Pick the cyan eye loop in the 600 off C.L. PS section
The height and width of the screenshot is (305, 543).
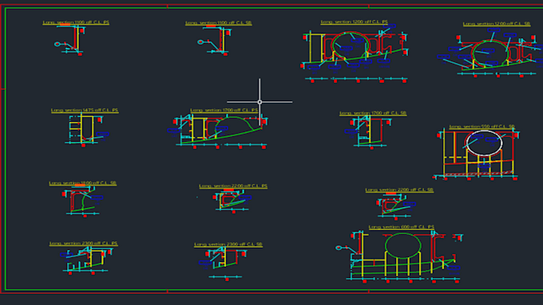(x=339, y=248)
